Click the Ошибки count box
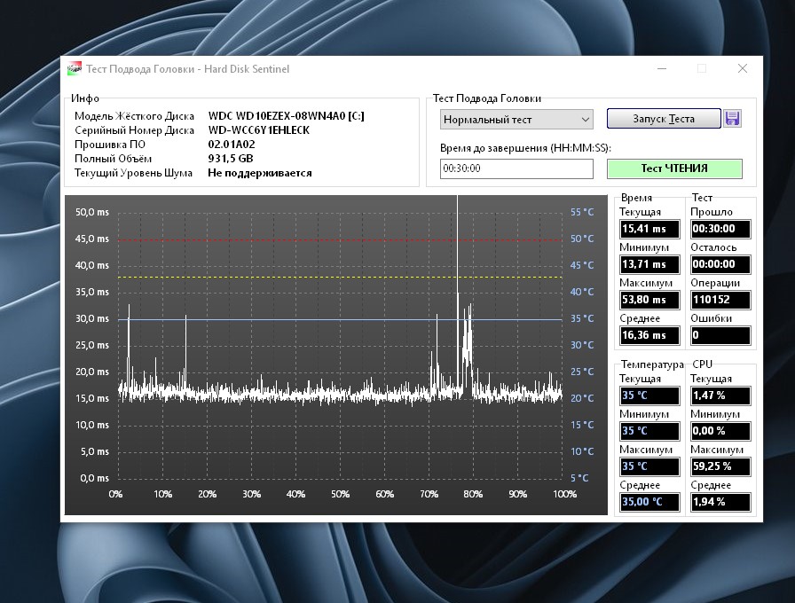 coord(720,336)
